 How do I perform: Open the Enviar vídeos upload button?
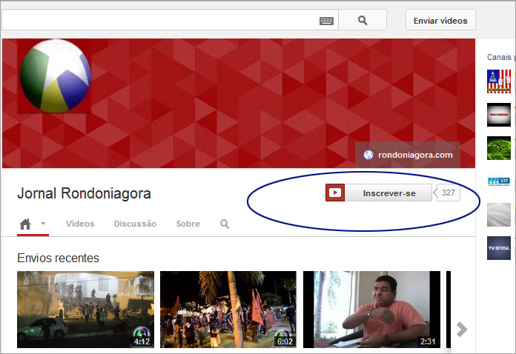440,21
